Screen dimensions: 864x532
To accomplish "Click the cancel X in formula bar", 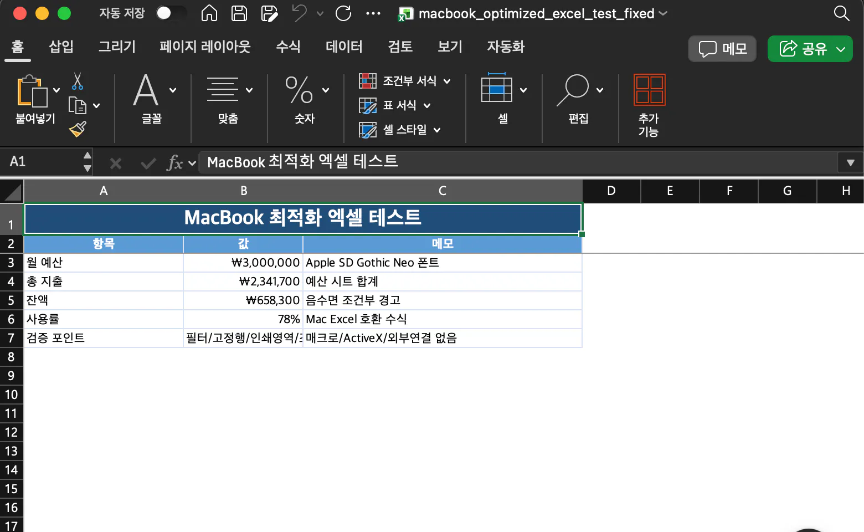I will pyautogui.click(x=116, y=163).
